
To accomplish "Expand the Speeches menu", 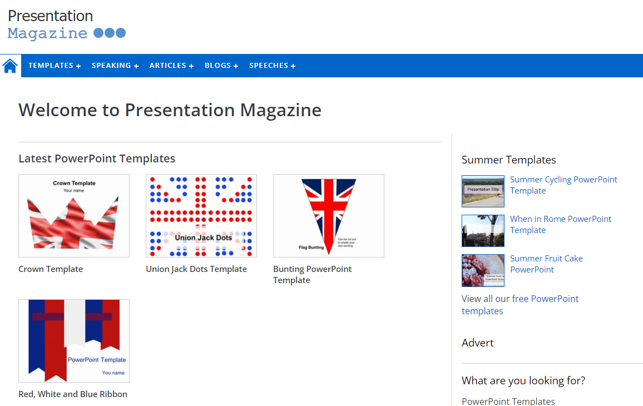I will pos(273,66).
